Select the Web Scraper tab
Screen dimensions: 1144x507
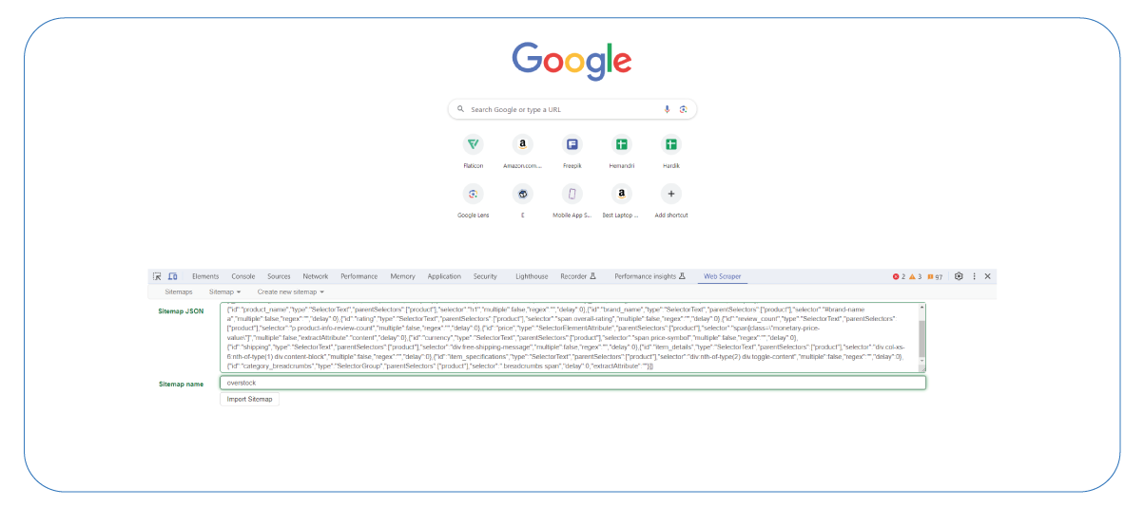click(x=723, y=276)
